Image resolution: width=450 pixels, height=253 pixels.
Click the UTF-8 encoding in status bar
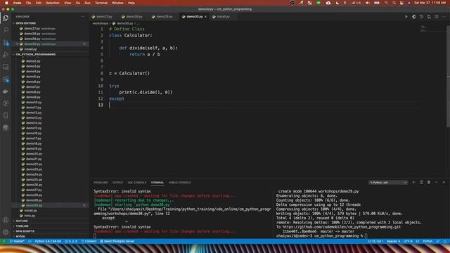point(408,241)
